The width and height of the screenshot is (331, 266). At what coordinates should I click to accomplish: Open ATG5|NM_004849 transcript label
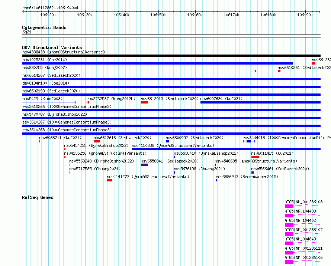tap(300, 239)
